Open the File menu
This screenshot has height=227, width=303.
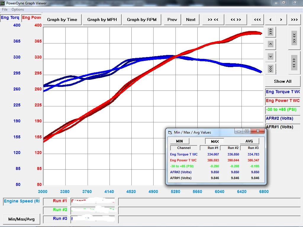[x=5, y=9]
